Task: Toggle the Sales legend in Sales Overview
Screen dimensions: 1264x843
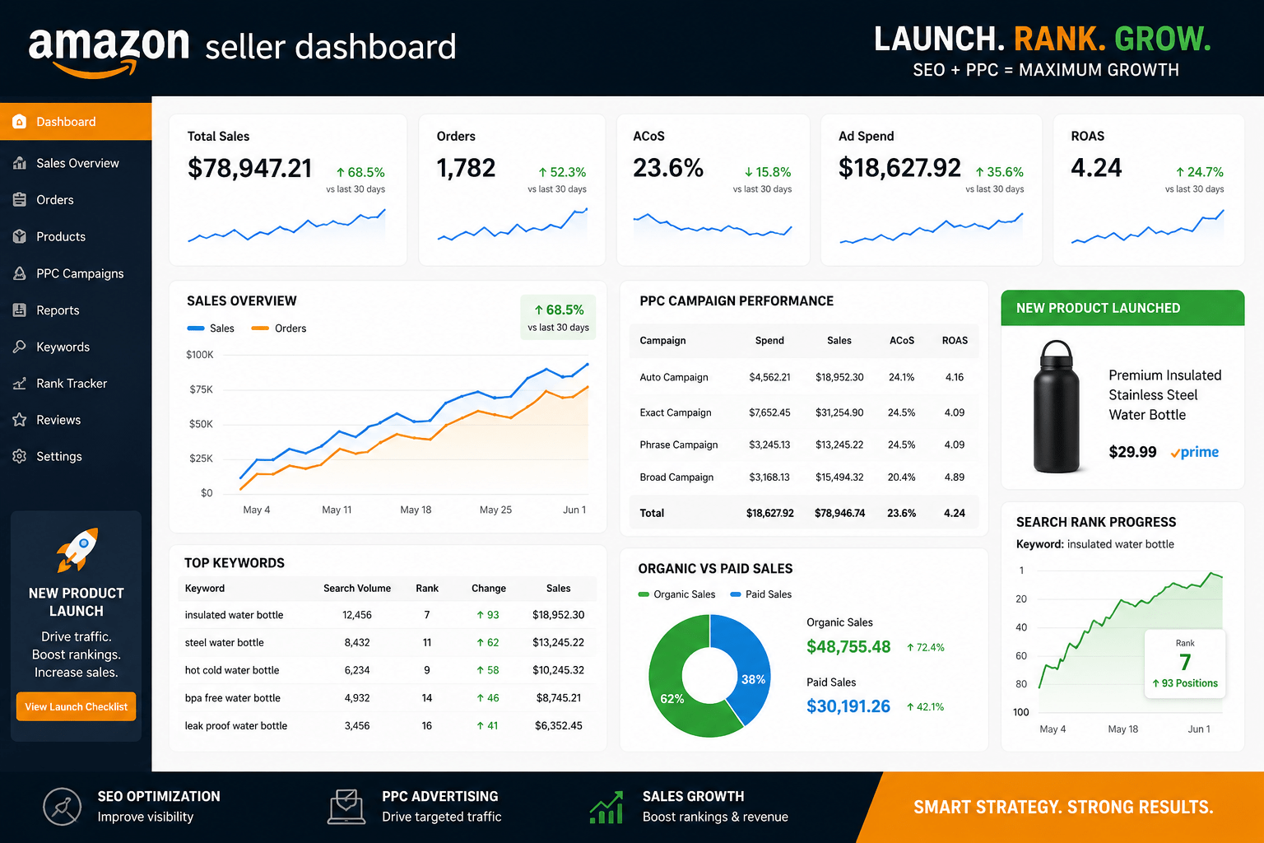Action: coord(211,328)
